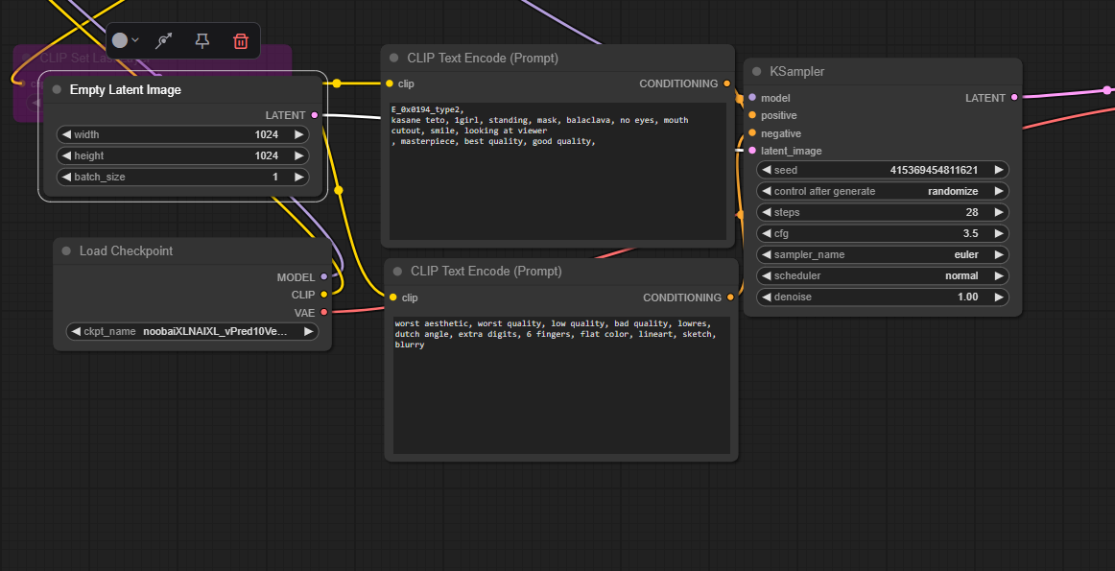
Task: Increase height with the right arrow
Action: pyautogui.click(x=298, y=155)
